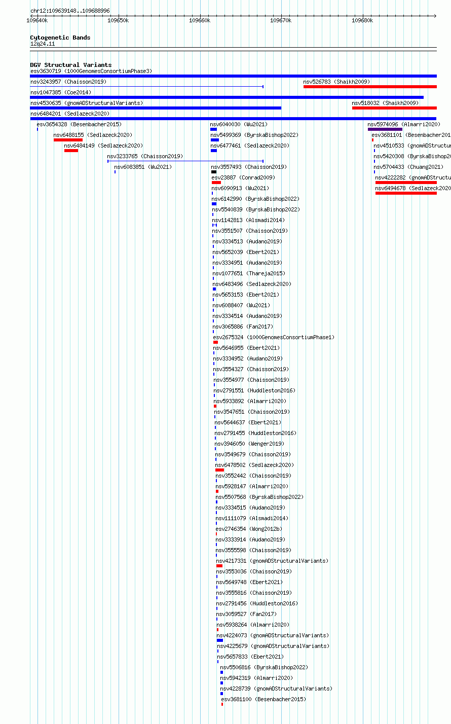Click the nsv6142990 ByrskaBishop2022 label
The height and width of the screenshot is (724, 451).
(256, 199)
